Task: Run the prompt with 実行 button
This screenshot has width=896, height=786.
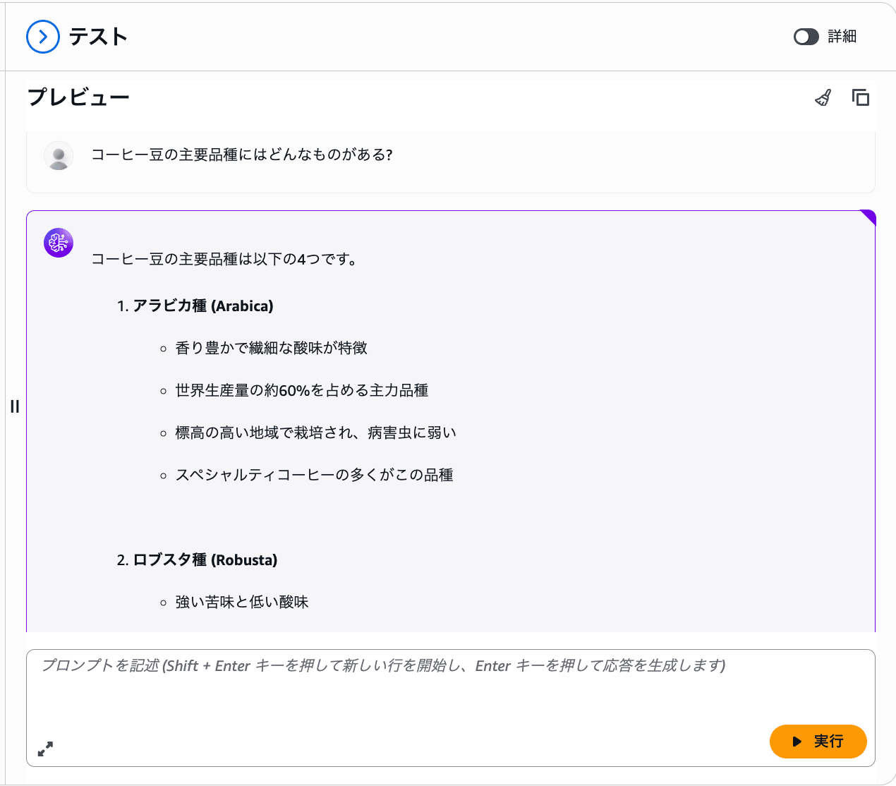Action: pyautogui.click(x=818, y=742)
